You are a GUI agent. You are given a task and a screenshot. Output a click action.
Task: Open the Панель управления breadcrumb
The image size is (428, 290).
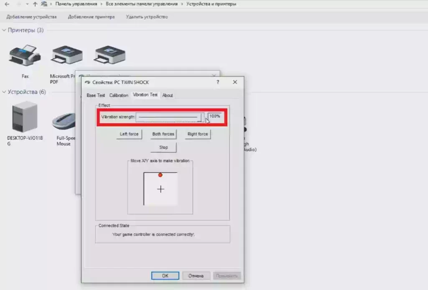click(x=76, y=4)
